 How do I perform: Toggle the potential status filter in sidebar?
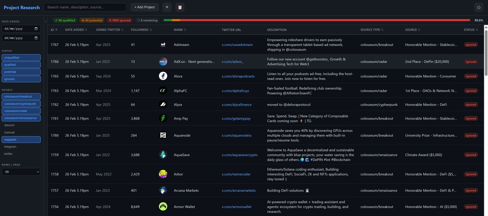(x=21, y=72)
